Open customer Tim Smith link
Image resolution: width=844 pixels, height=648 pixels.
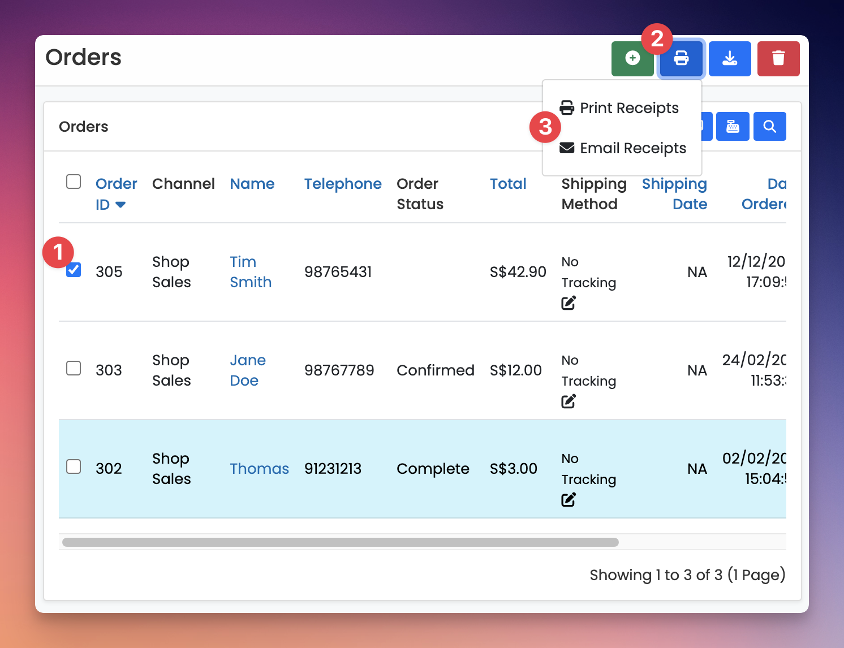coord(251,272)
